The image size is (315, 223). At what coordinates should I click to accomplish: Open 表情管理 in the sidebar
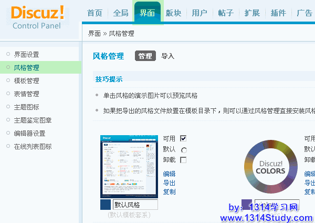tap(26, 94)
